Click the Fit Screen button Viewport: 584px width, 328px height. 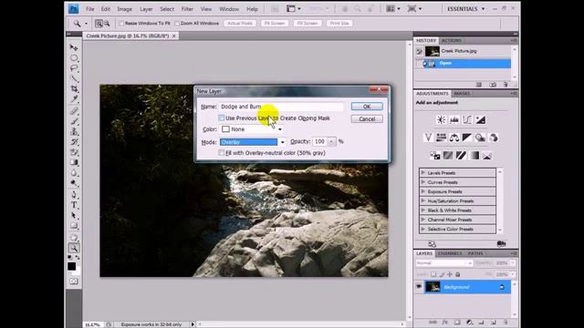pos(275,24)
